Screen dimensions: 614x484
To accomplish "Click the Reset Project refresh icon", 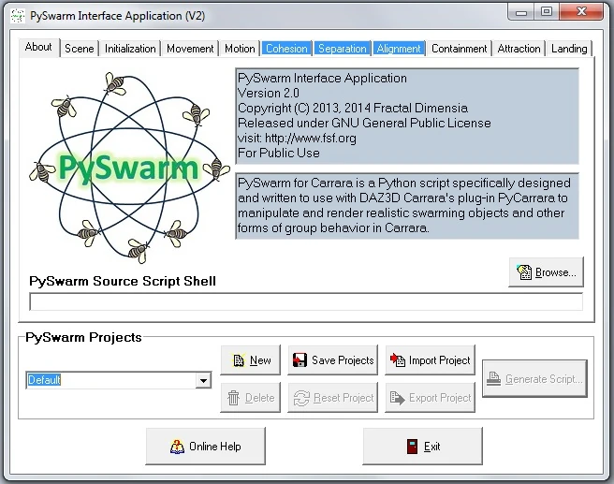I will [301, 398].
